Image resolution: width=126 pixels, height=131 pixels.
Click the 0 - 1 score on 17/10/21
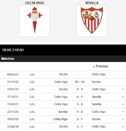(x=80, y=97)
